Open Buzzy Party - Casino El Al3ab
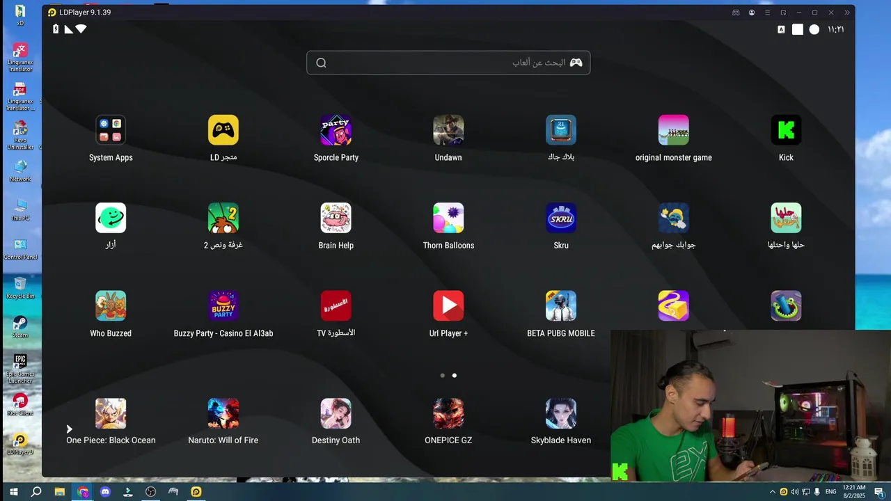This screenshot has height=501, width=891. 223,305
